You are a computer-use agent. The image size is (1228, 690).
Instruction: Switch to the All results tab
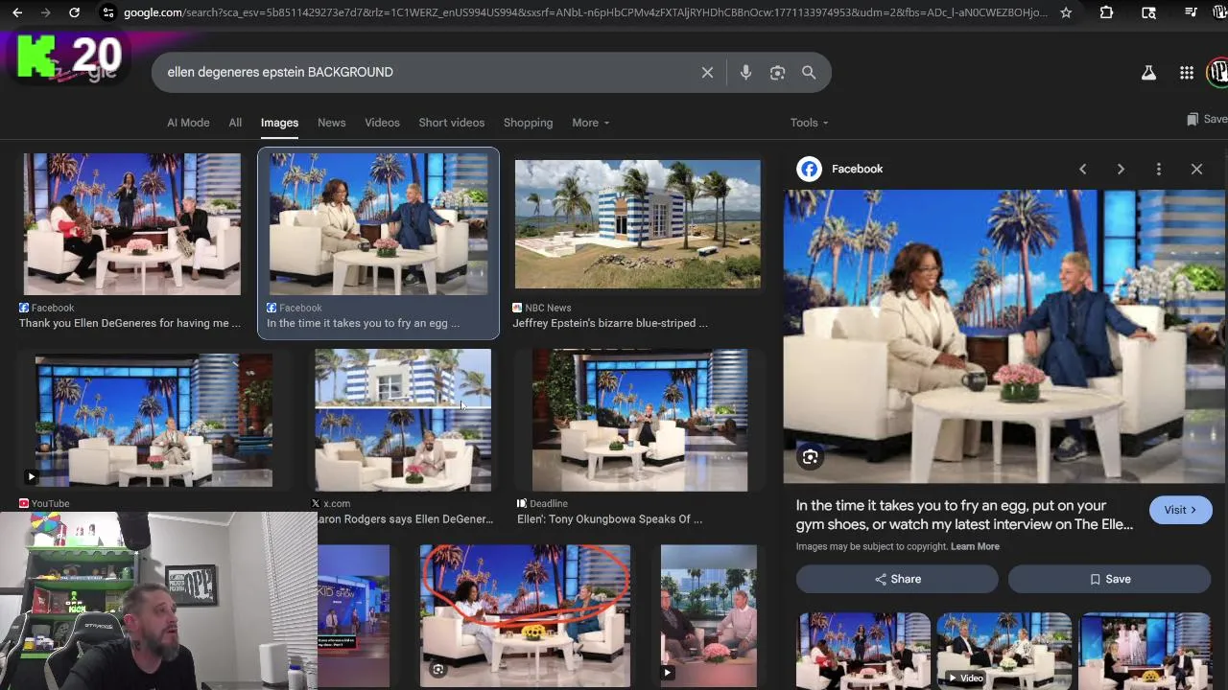tap(235, 123)
